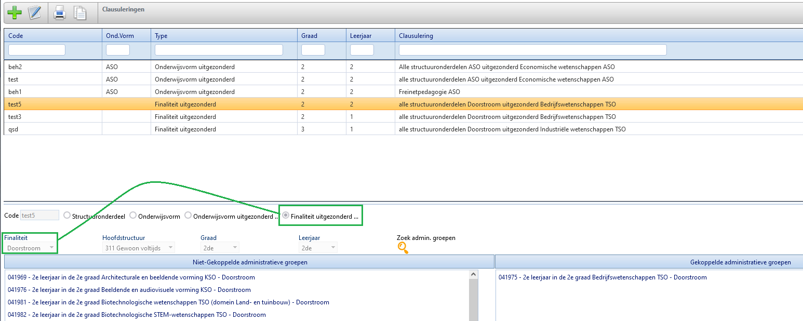
Task: Select the row with code test3
Action: pyautogui.click(x=403, y=117)
